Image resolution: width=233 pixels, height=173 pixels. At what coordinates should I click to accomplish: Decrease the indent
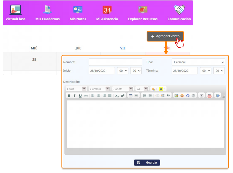157,96
